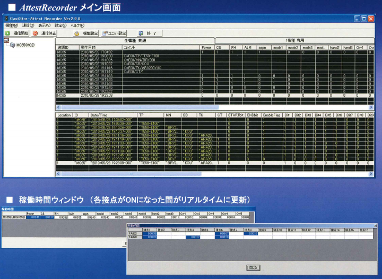Open 機能設定 function settings
The height and width of the screenshot is (279, 382).
[x=86, y=33]
